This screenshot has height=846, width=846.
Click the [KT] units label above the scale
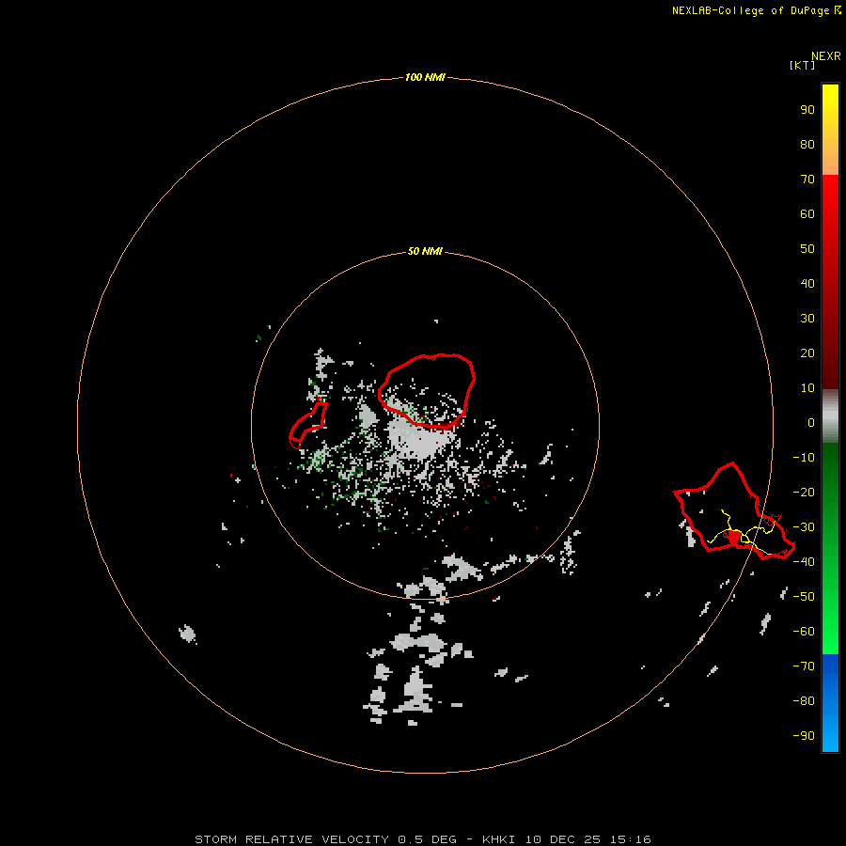802,65
